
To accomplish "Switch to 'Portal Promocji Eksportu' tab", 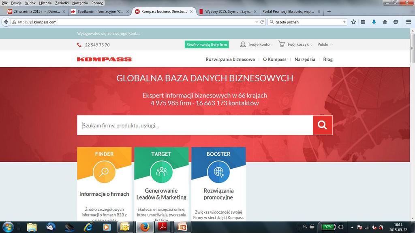I will [x=291, y=12].
